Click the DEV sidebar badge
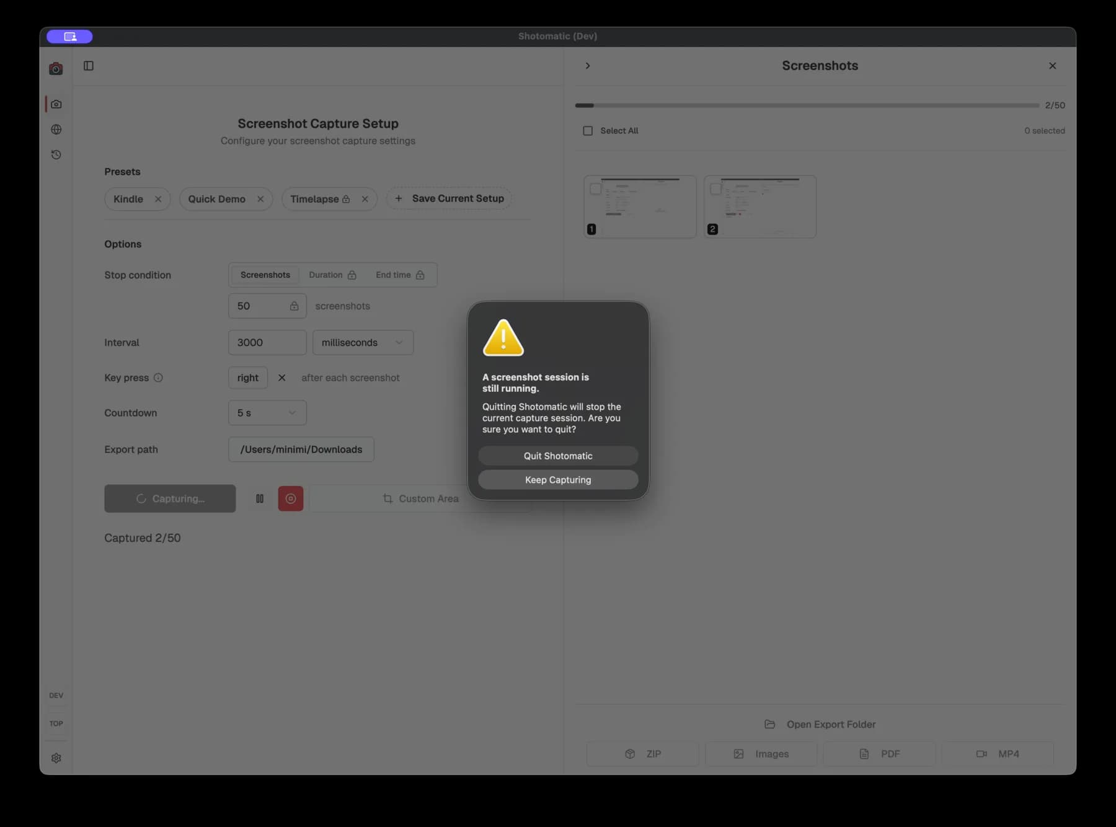The image size is (1116, 827). coord(56,696)
